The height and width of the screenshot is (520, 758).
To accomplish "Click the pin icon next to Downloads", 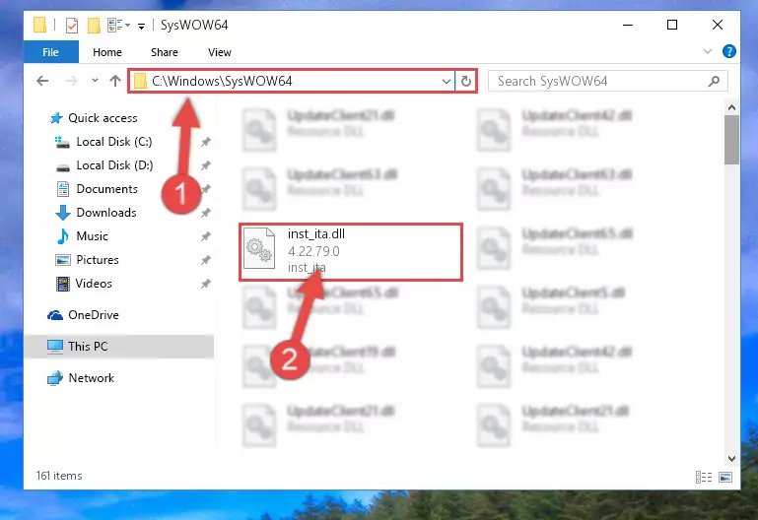I will [x=205, y=213].
